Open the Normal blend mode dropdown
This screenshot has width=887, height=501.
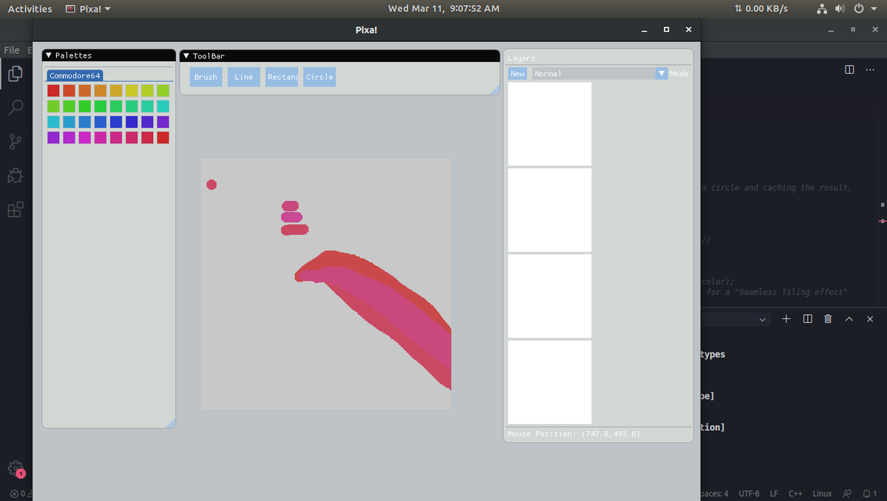[x=660, y=73]
